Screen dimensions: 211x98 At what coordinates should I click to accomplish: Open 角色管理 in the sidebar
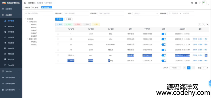11,26
